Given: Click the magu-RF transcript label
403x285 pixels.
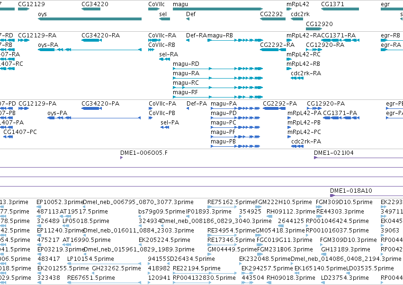Looking at the screenshot, I should tap(186, 92).
